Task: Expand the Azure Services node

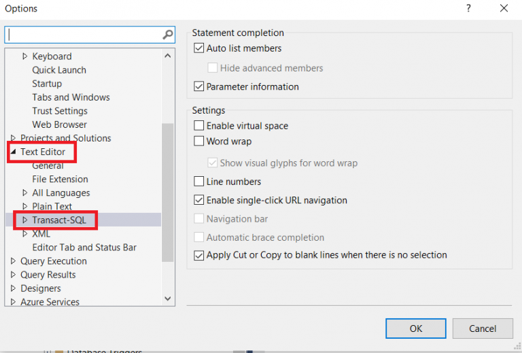Action: click(13, 302)
